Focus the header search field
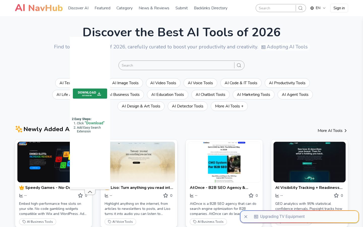Image resolution: width=363 pixels, height=227 pixels. [x=276, y=8]
